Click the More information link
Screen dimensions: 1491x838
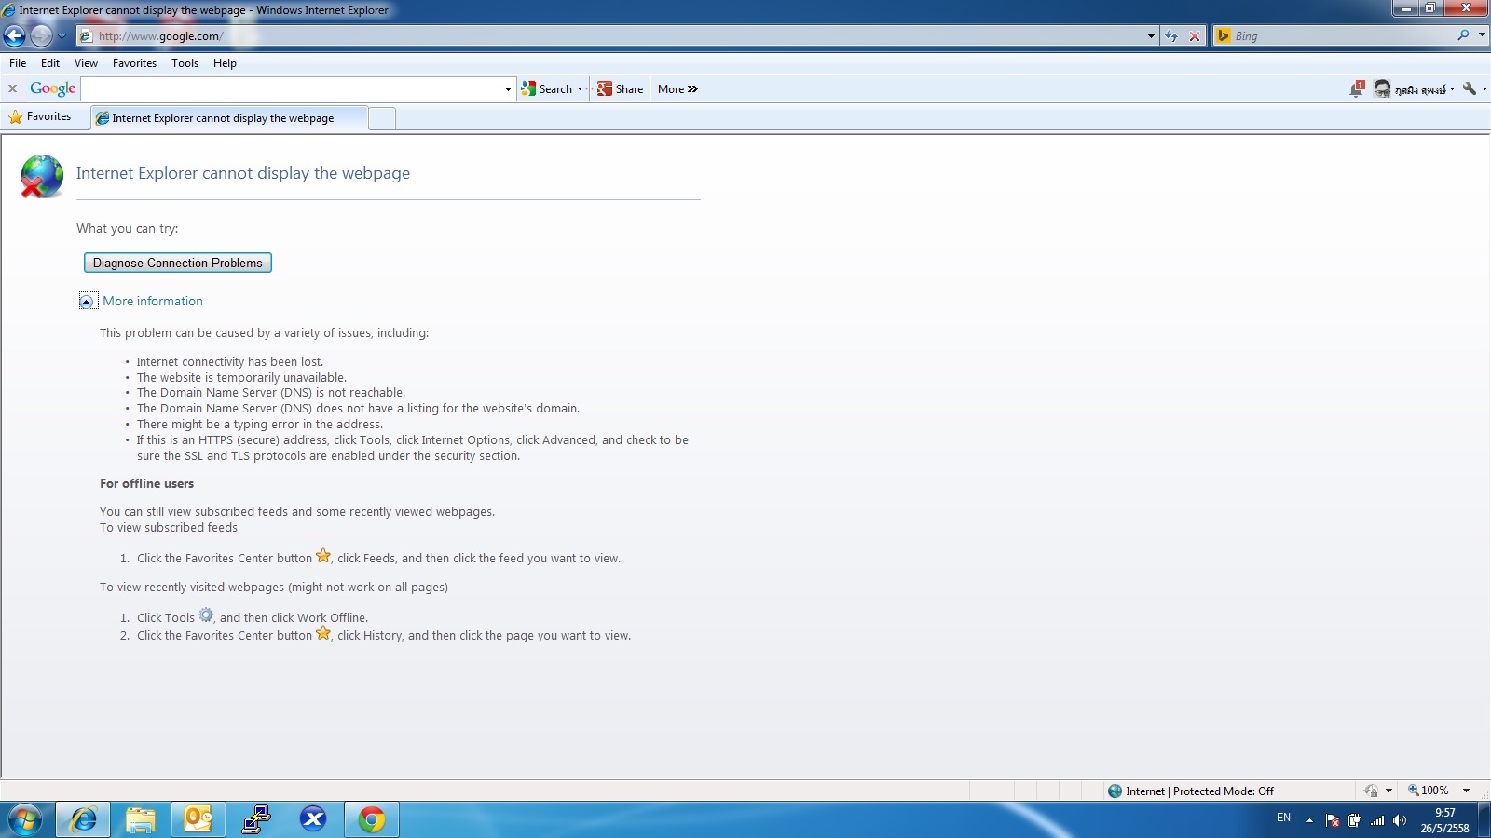[153, 301]
